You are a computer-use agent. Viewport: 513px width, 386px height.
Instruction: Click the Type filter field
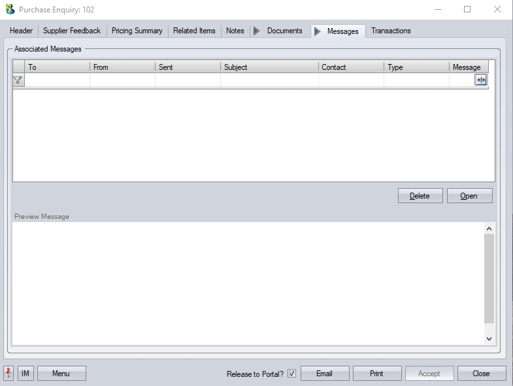pos(416,80)
